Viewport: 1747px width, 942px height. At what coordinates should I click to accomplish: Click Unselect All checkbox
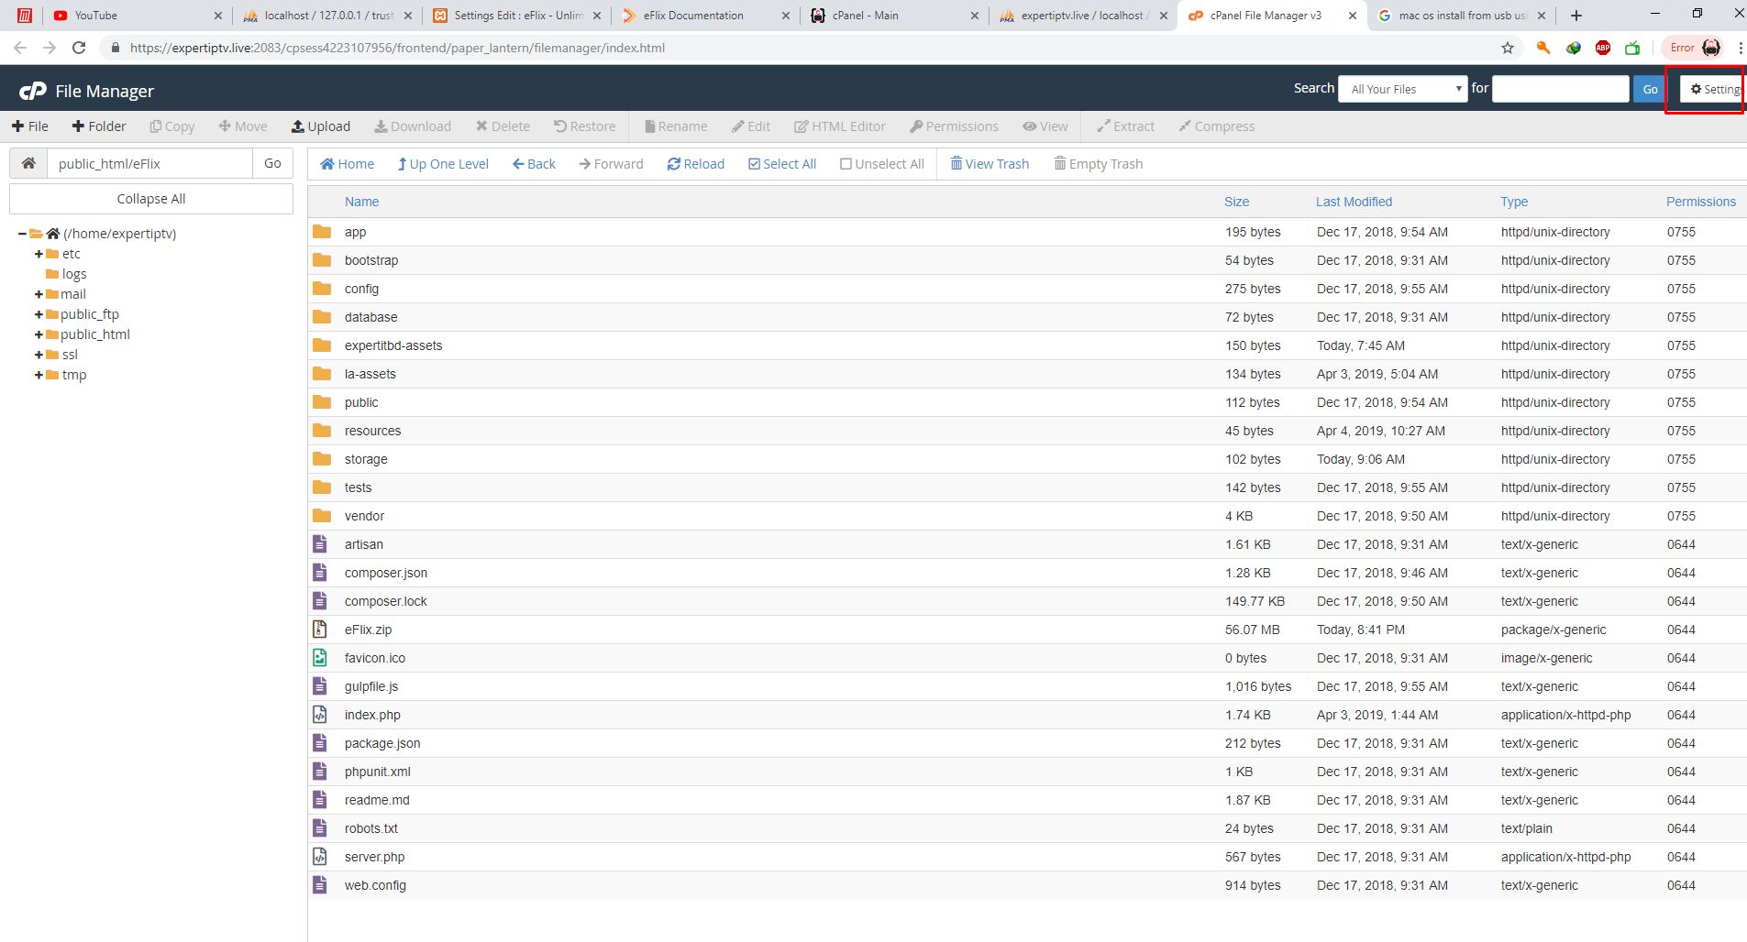point(882,164)
